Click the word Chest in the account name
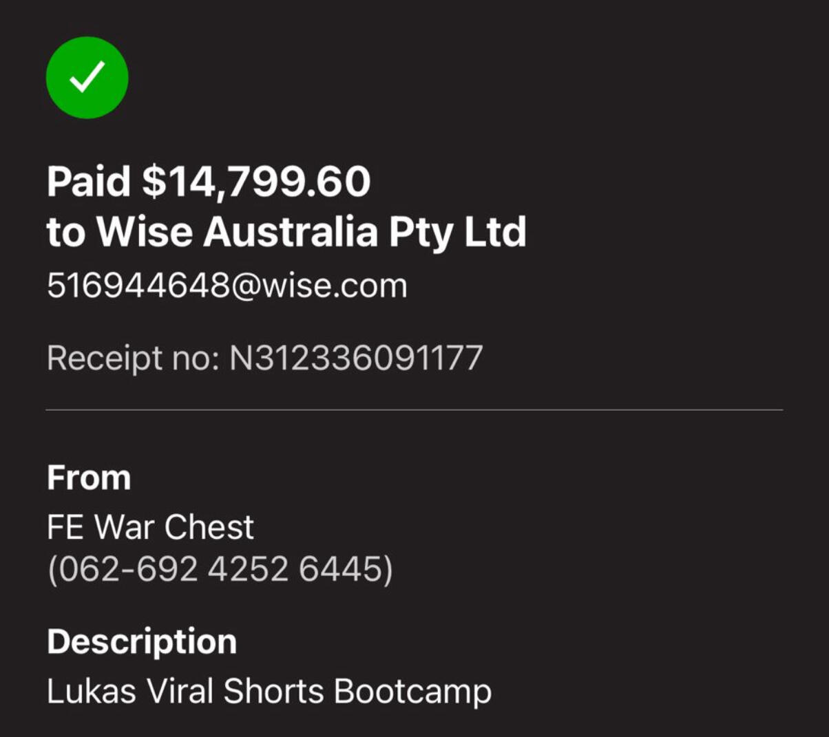Viewport: 829px width, 737px height. point(209,527)
